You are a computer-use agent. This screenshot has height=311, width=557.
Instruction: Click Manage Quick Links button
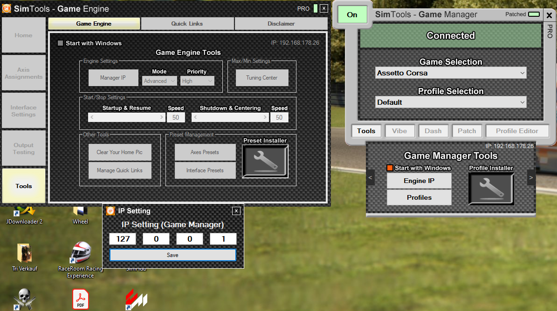120,170
